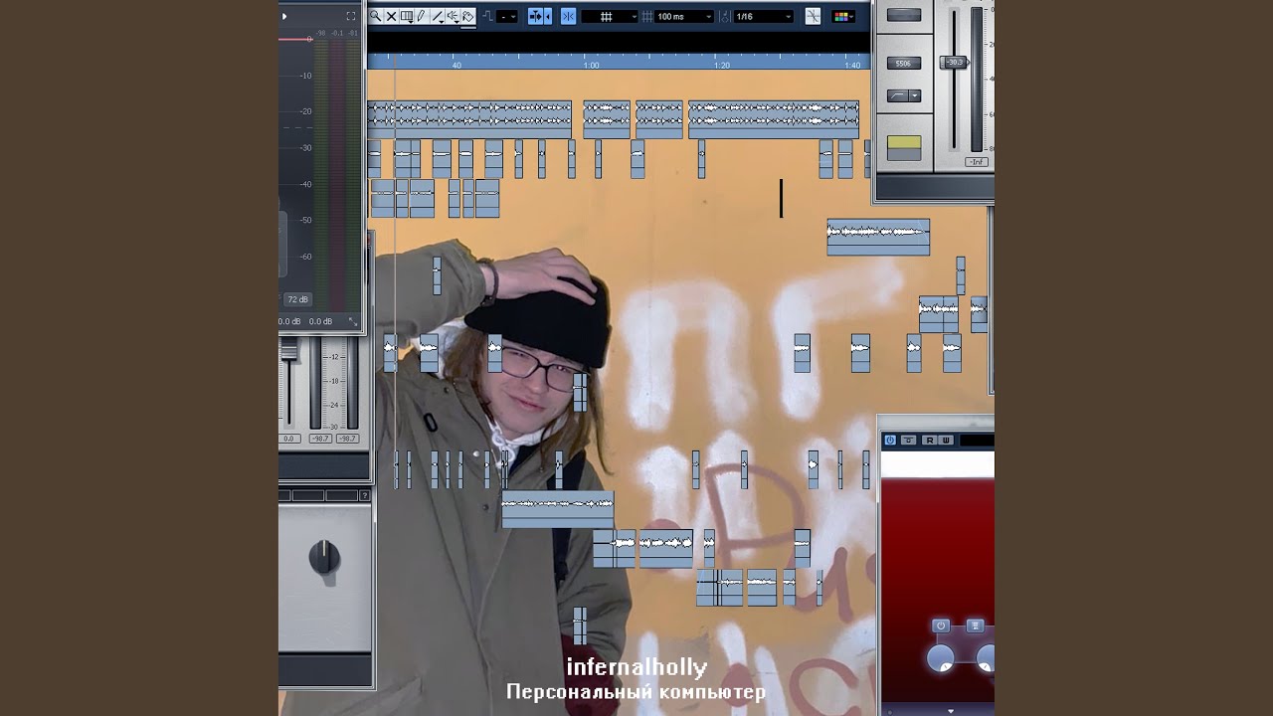The image size is (1273, 716).
Task: Open the Snap type grid dropdown
Action: coord(610,16)
